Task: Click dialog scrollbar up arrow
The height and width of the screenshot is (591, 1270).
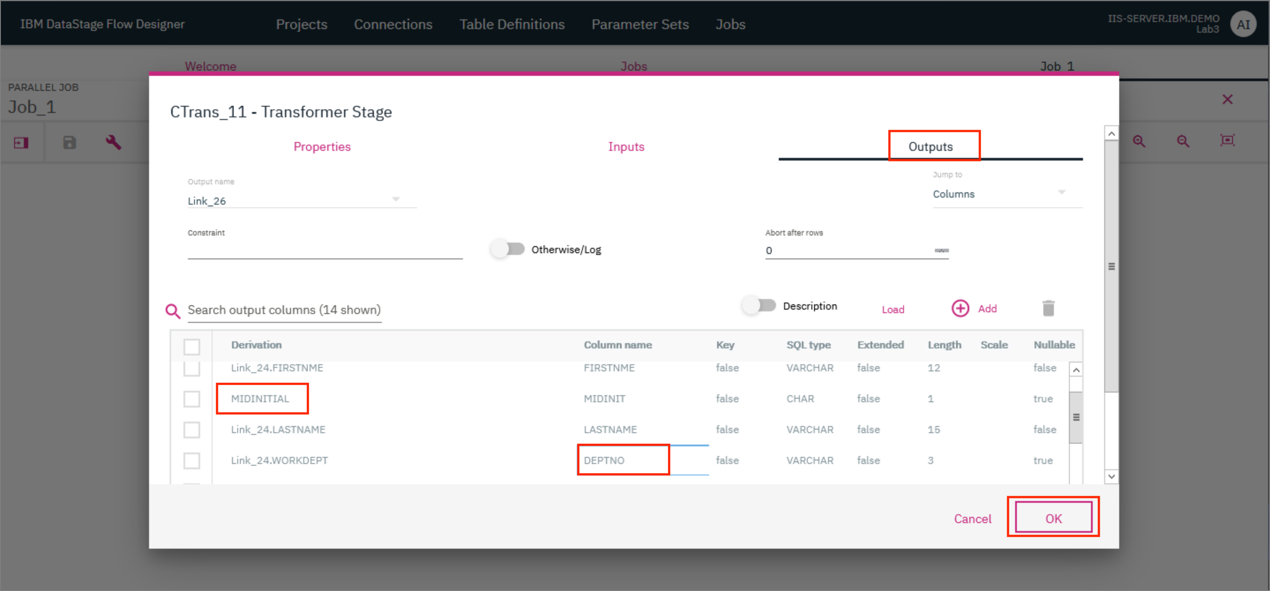Action: pos(1111,133)
